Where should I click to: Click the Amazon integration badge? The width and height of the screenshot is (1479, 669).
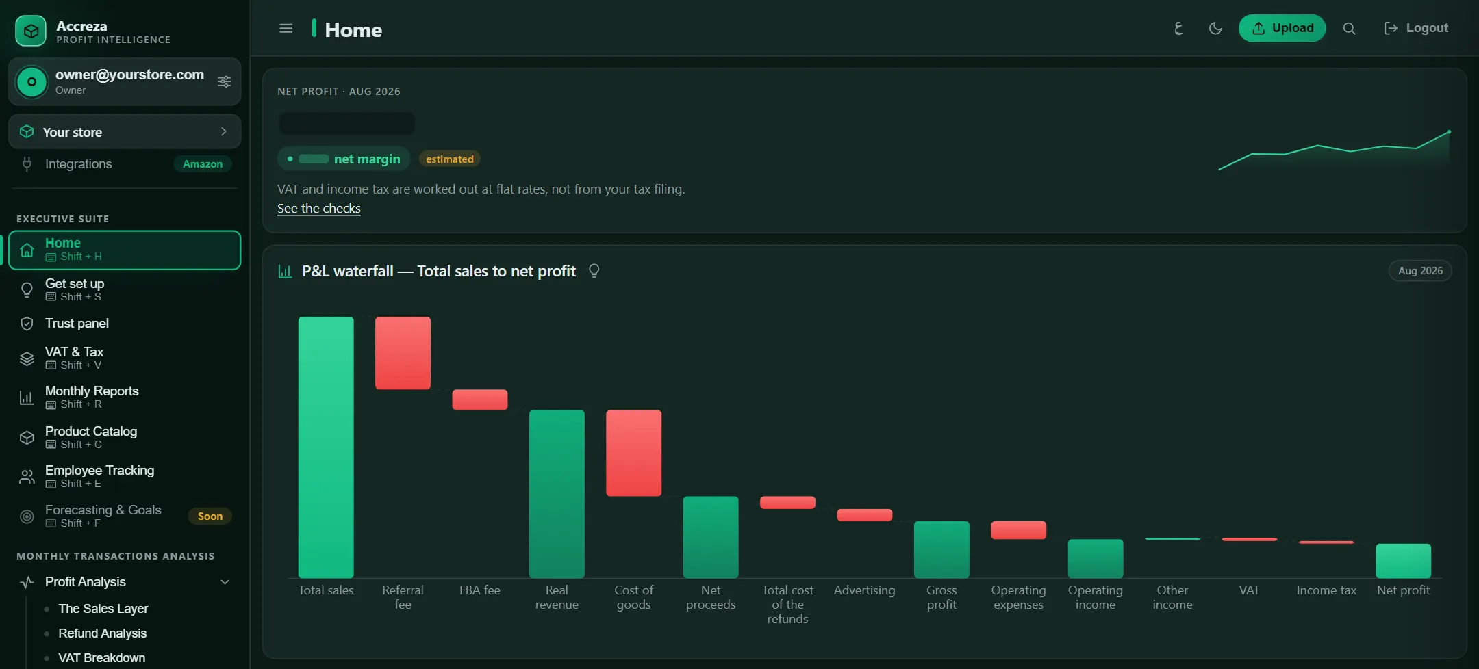[x=203, y=164]
